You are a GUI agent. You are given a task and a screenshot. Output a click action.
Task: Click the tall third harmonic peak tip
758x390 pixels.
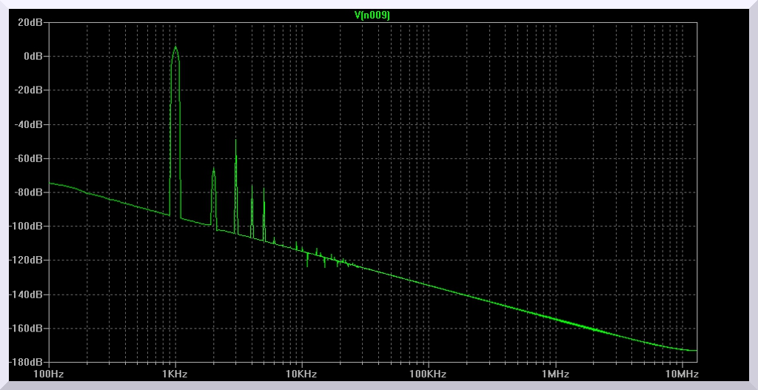pyautogui.click(x=235, y=140)
